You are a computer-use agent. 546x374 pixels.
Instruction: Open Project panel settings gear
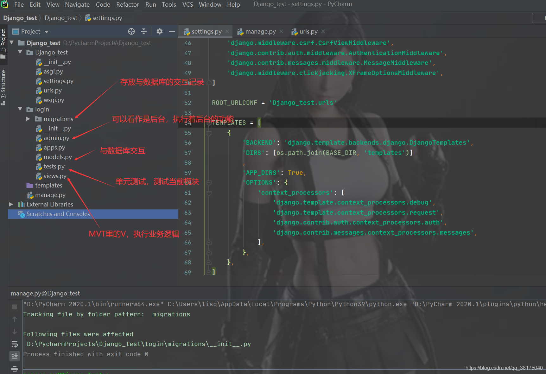tap(160, 31)
